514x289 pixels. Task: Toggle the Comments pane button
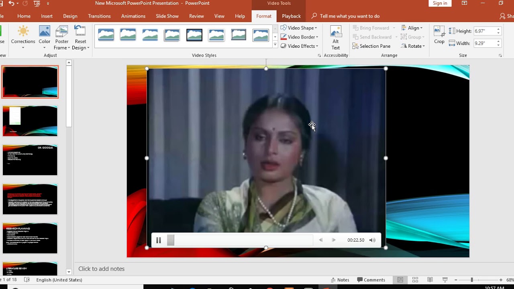371,280
